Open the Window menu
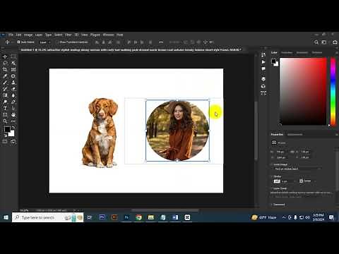The image size is (339, 254). pyautogui.click(x=108, y=35)
